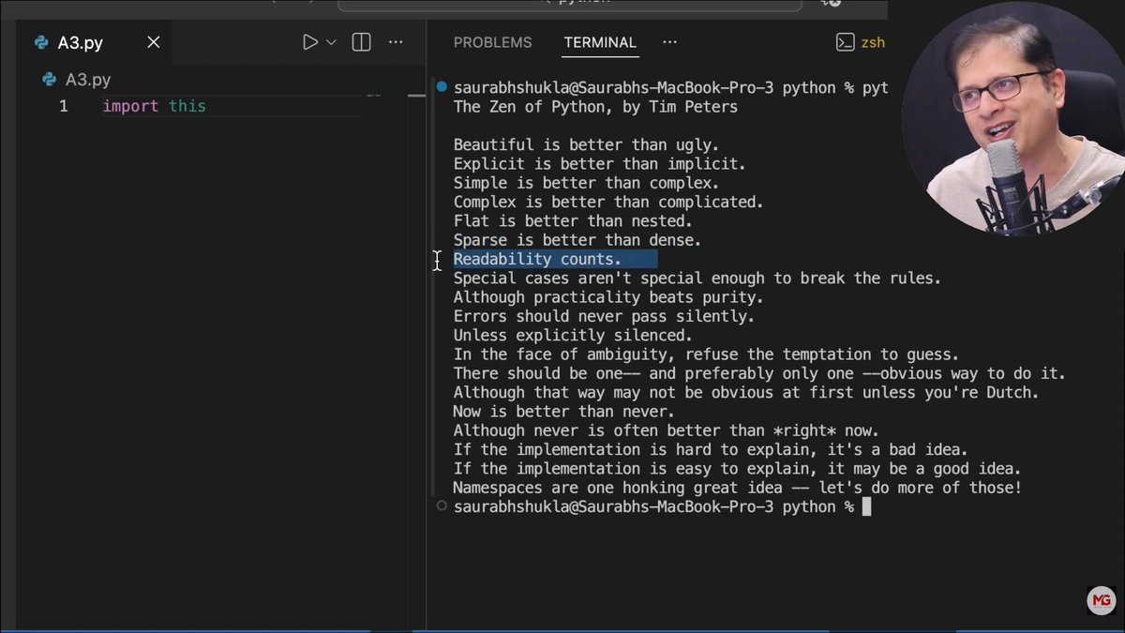Click the line In the face of ambiguity
Image resolution: width=1125 pixels, height=633 pixels.
pyautogui.click(x=706, y=354)
